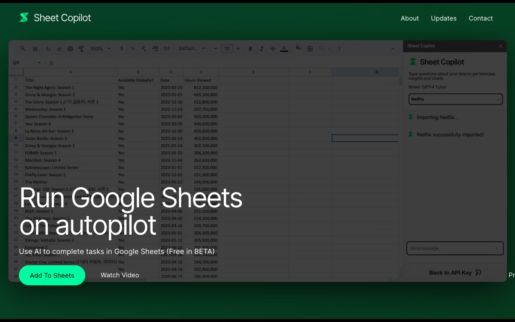The width and height of the screenshot is (515, 322).
Task: Click the Sheet Copilot logo in header
Action: point(55,18)
